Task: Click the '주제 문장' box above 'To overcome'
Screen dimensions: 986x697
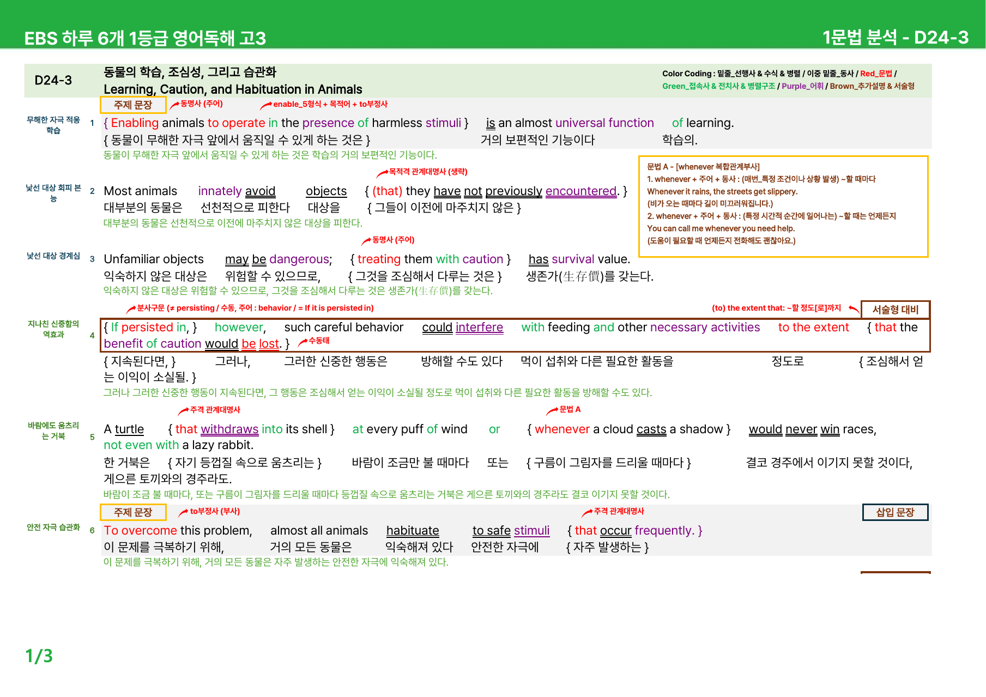Action: click(x=133, y=512)
